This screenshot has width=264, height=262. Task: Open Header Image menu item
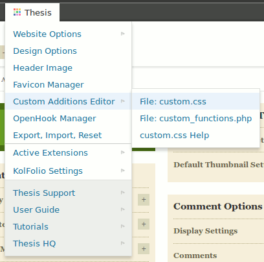click(68, 67)
